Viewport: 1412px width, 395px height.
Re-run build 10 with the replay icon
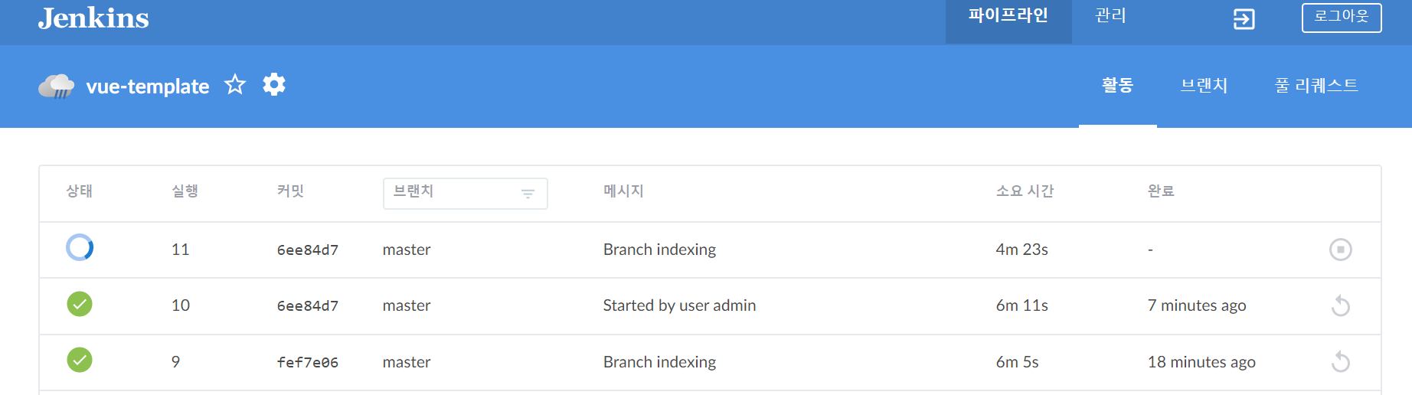pos(1340,306)
